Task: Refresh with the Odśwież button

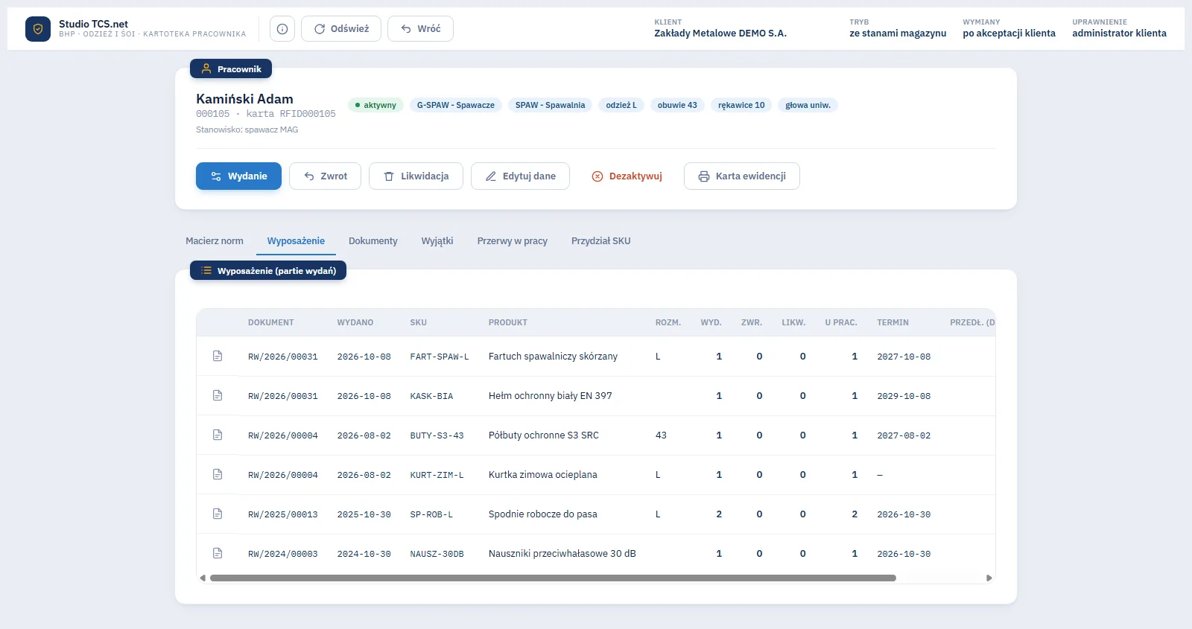Action: [x=341, y=29]
